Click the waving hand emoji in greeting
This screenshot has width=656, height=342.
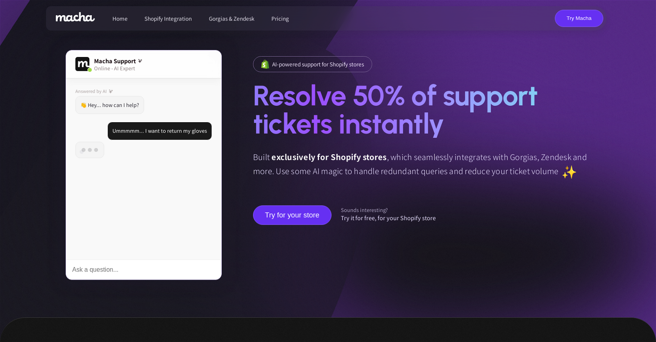click(84, 105)
